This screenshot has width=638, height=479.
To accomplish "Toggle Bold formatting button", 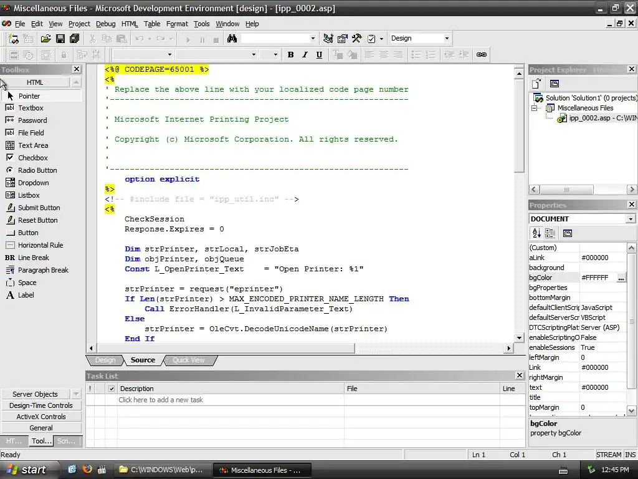I will [290, 55].
